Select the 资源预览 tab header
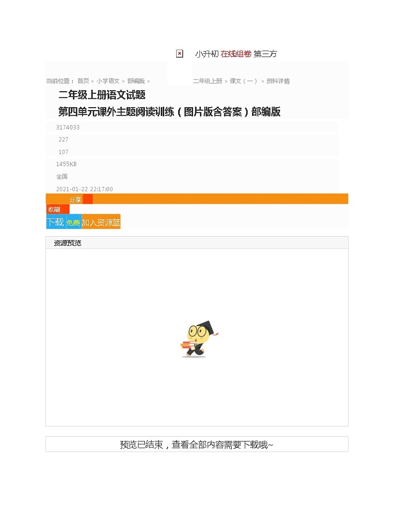 (x=67, y=243)
